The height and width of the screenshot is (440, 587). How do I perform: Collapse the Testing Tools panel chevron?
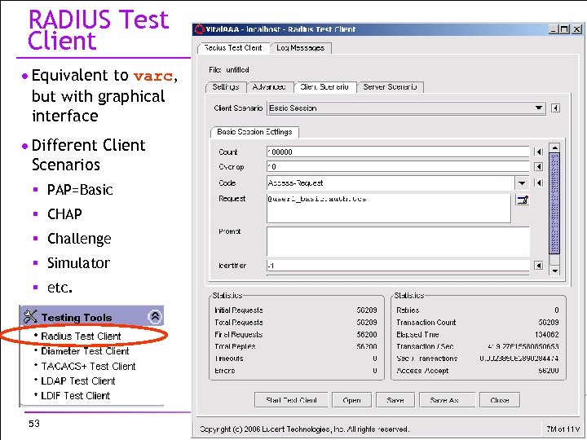point(155,317)
